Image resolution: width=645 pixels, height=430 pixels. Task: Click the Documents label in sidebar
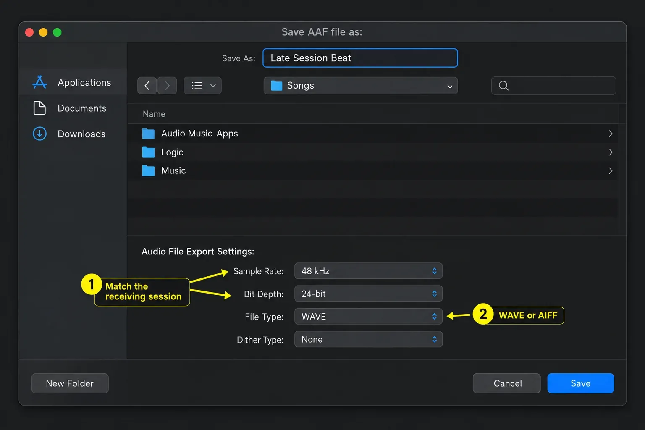click(82, 108)
